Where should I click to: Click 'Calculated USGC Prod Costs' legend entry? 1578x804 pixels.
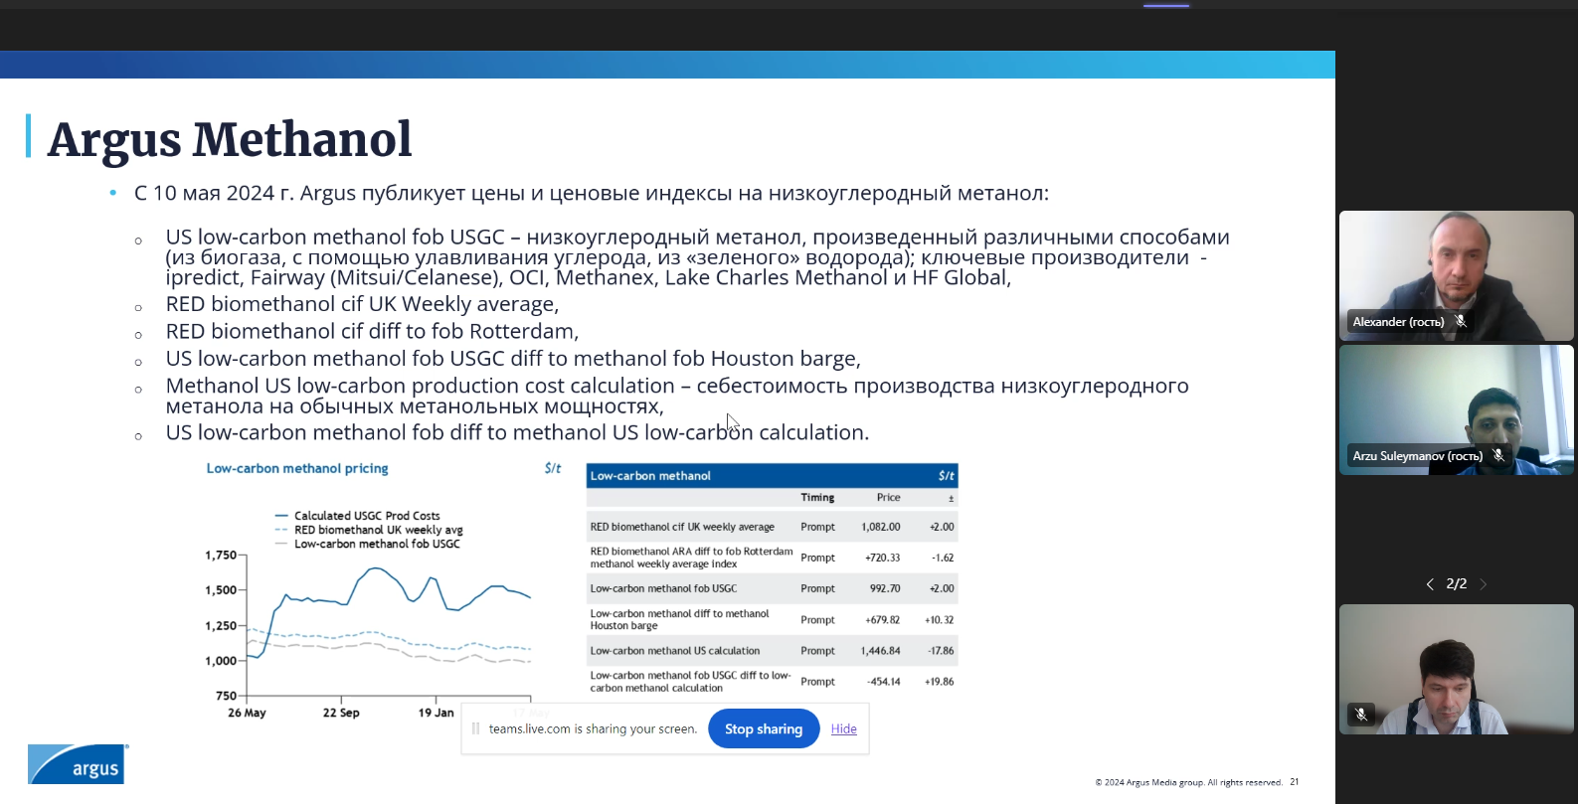[367, 516]
